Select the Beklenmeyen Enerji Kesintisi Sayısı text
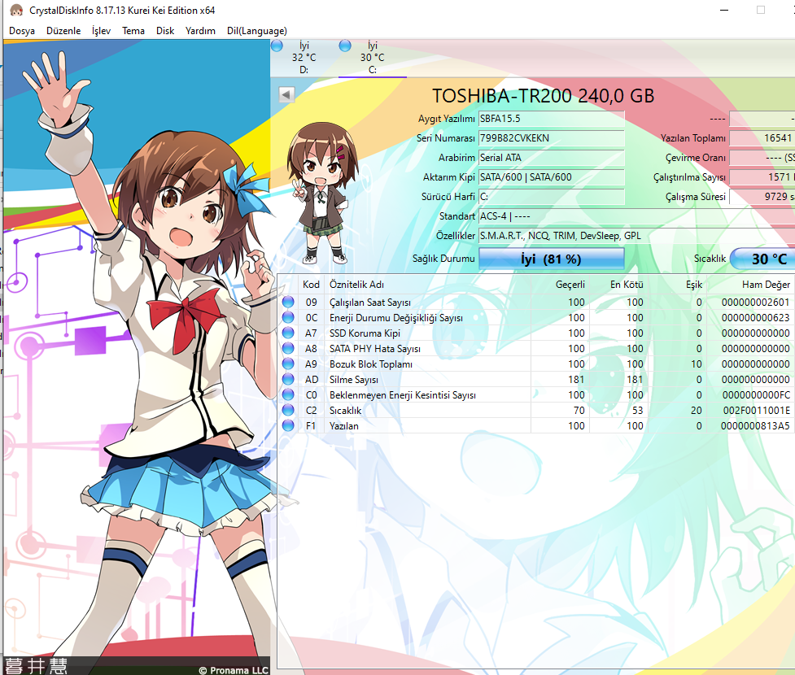Image resolution: width=795 pixels, height=675 pixels. 402,395
